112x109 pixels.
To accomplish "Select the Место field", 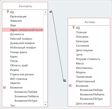I will point(80,64).
